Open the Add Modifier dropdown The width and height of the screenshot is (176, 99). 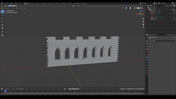[162, 41]
